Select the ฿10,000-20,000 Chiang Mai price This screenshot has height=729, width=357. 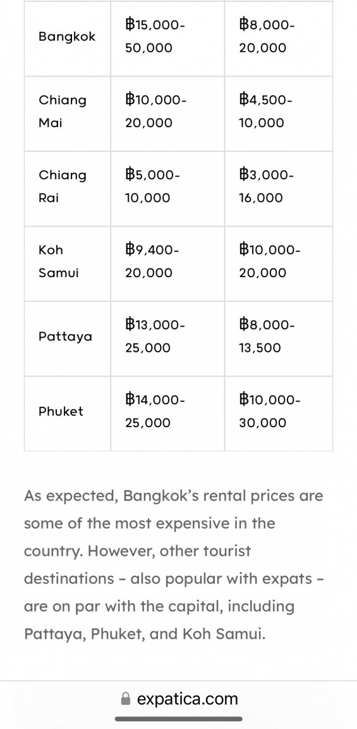click(167, 113)
